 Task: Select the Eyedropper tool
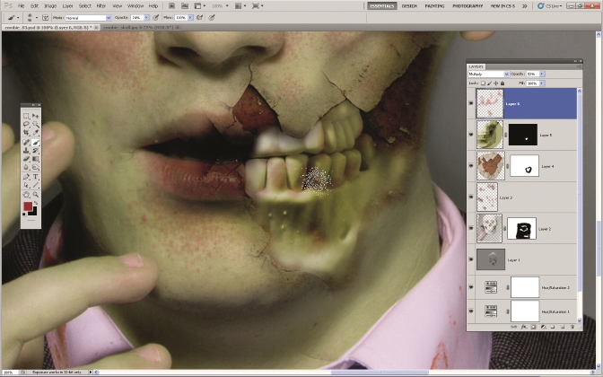pos(36,133)
